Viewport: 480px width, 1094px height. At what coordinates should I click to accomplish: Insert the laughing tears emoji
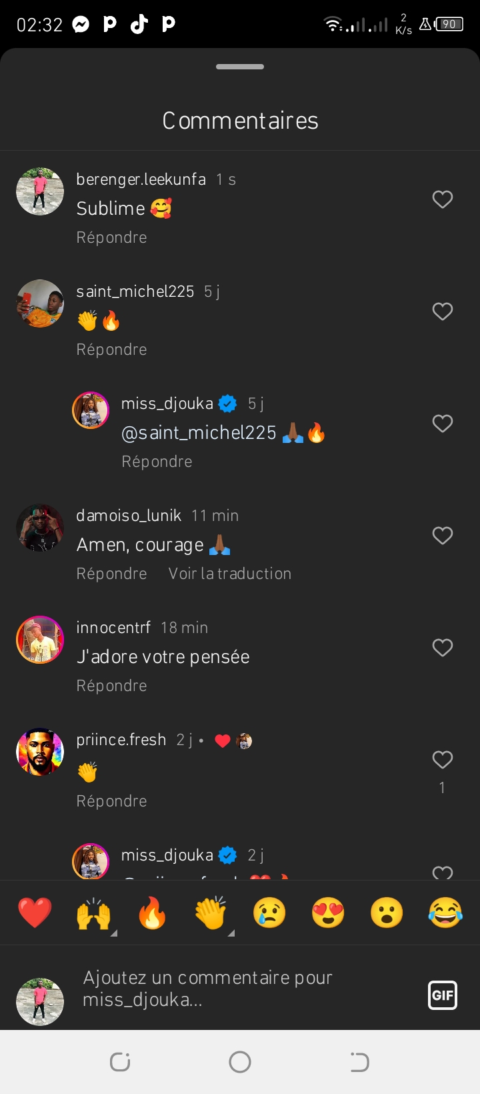[445, 913]
